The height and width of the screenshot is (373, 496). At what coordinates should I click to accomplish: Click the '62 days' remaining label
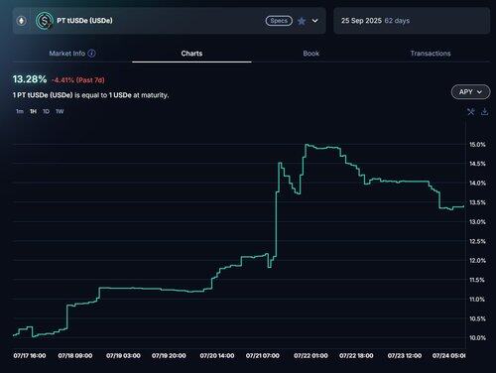(x=397, y=21)
